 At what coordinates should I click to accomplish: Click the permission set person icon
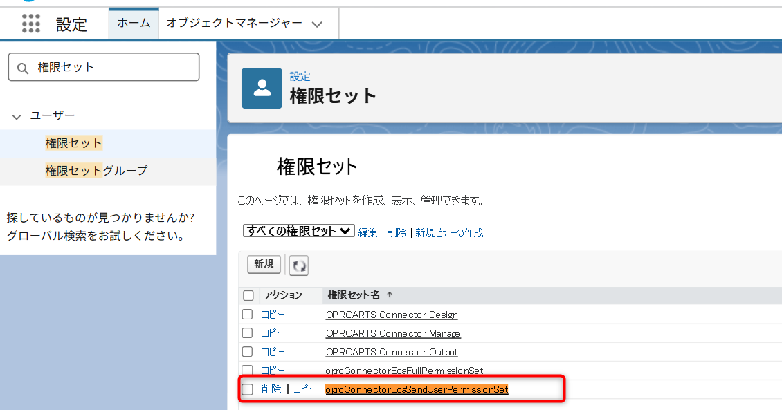point(262,88)
